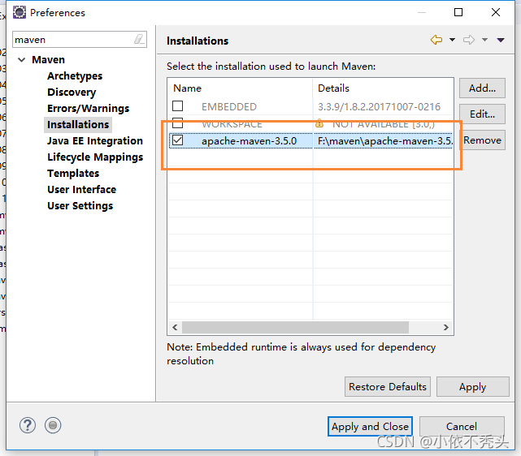Screen dimensions: 521x456
Task: Open forward history dropdown arrow
Action: tap(484, 40)
